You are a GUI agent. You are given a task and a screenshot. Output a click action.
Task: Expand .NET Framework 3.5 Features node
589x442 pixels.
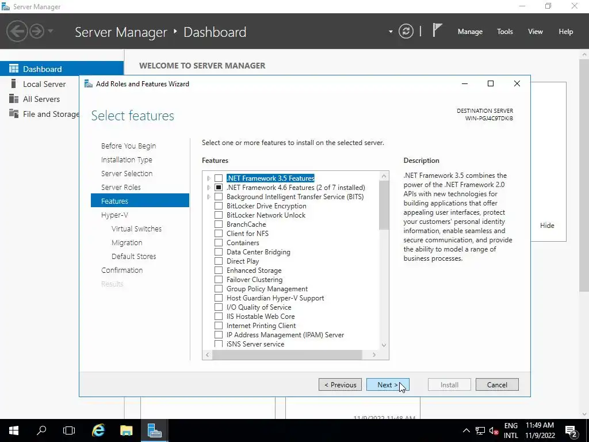[209, 178]
